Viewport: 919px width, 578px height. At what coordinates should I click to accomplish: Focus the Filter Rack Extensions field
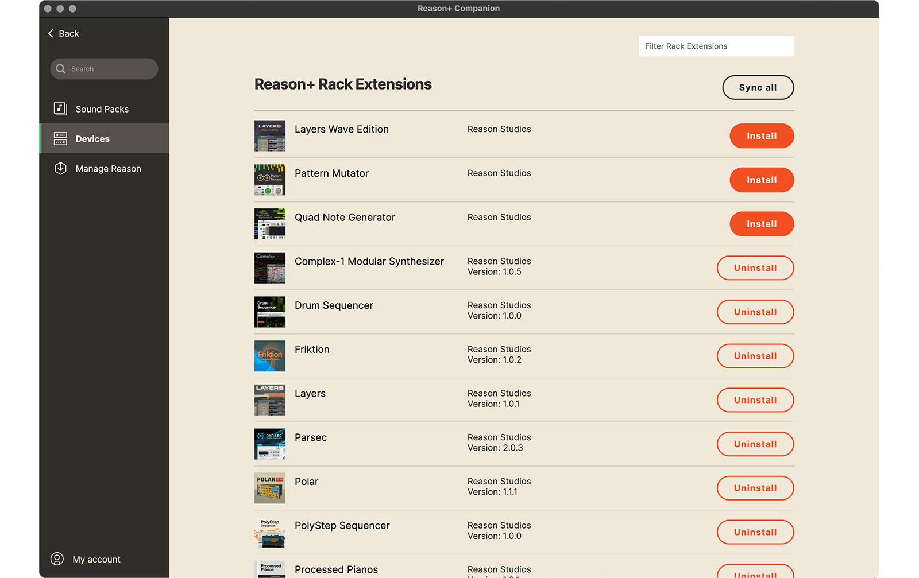(x=716, y=46)
